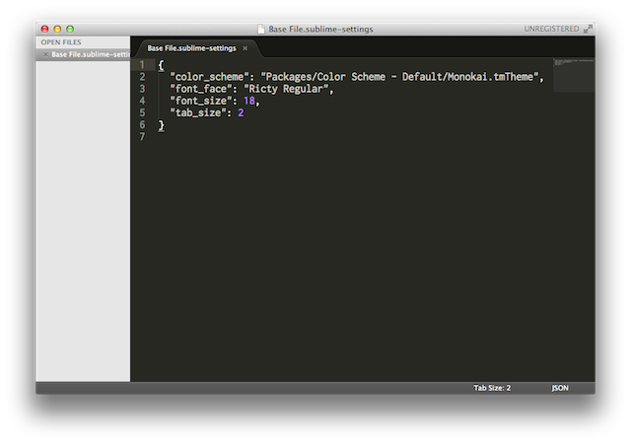Viewport: 631px width, 444px height.
Task: Select Base File.sublime-settings in Open Files sidebar
Action: point(91,54)
